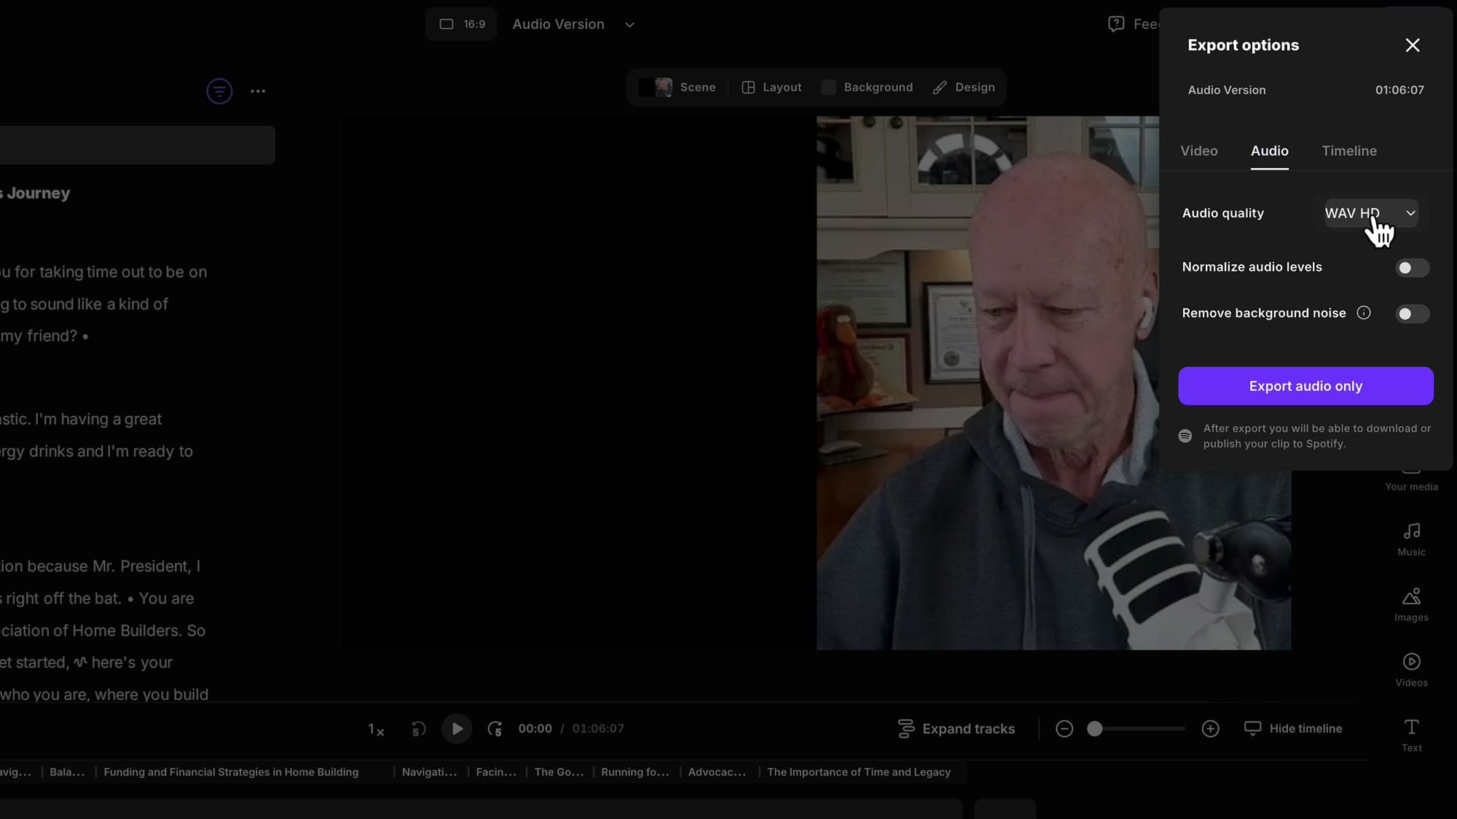Image resolution: width=1457 pixels, height=819 pixels.
Task: Open the Audio quality WAV HD dropdown
Action: 1370,213
